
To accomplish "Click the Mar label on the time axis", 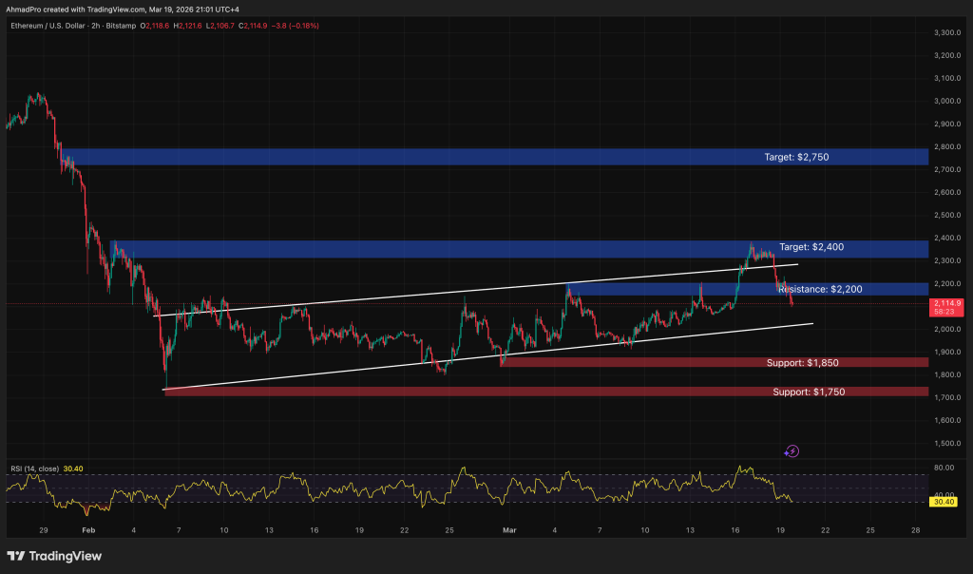I will pos(509,531).
